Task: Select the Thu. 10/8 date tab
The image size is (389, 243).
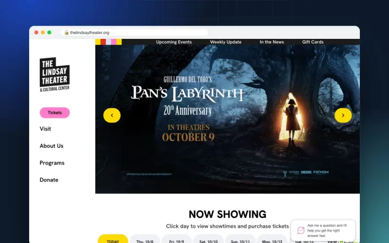Action: point(144,239)
